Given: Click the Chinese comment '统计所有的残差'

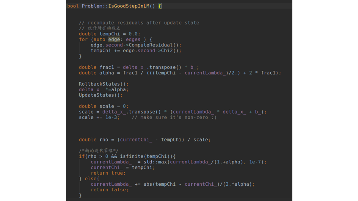Looking at the screenshot, I should click(x=100, y=28).
